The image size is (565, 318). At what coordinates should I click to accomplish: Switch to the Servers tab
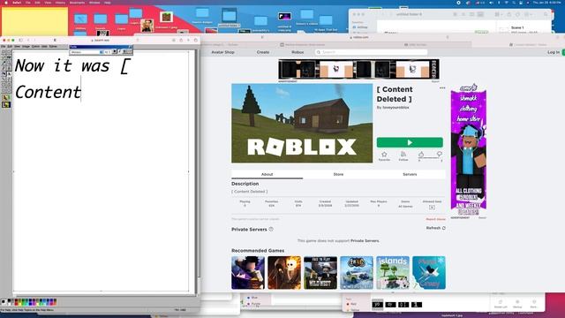410,174
